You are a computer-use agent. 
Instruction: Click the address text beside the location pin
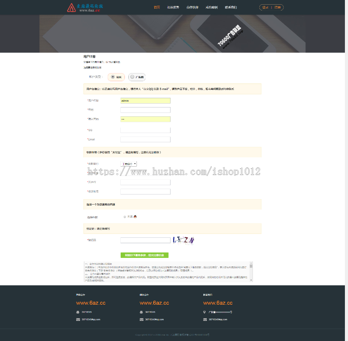220,312
